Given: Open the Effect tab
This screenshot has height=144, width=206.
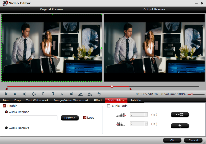Looking at the screenshot, I should (x=98, y=100).
